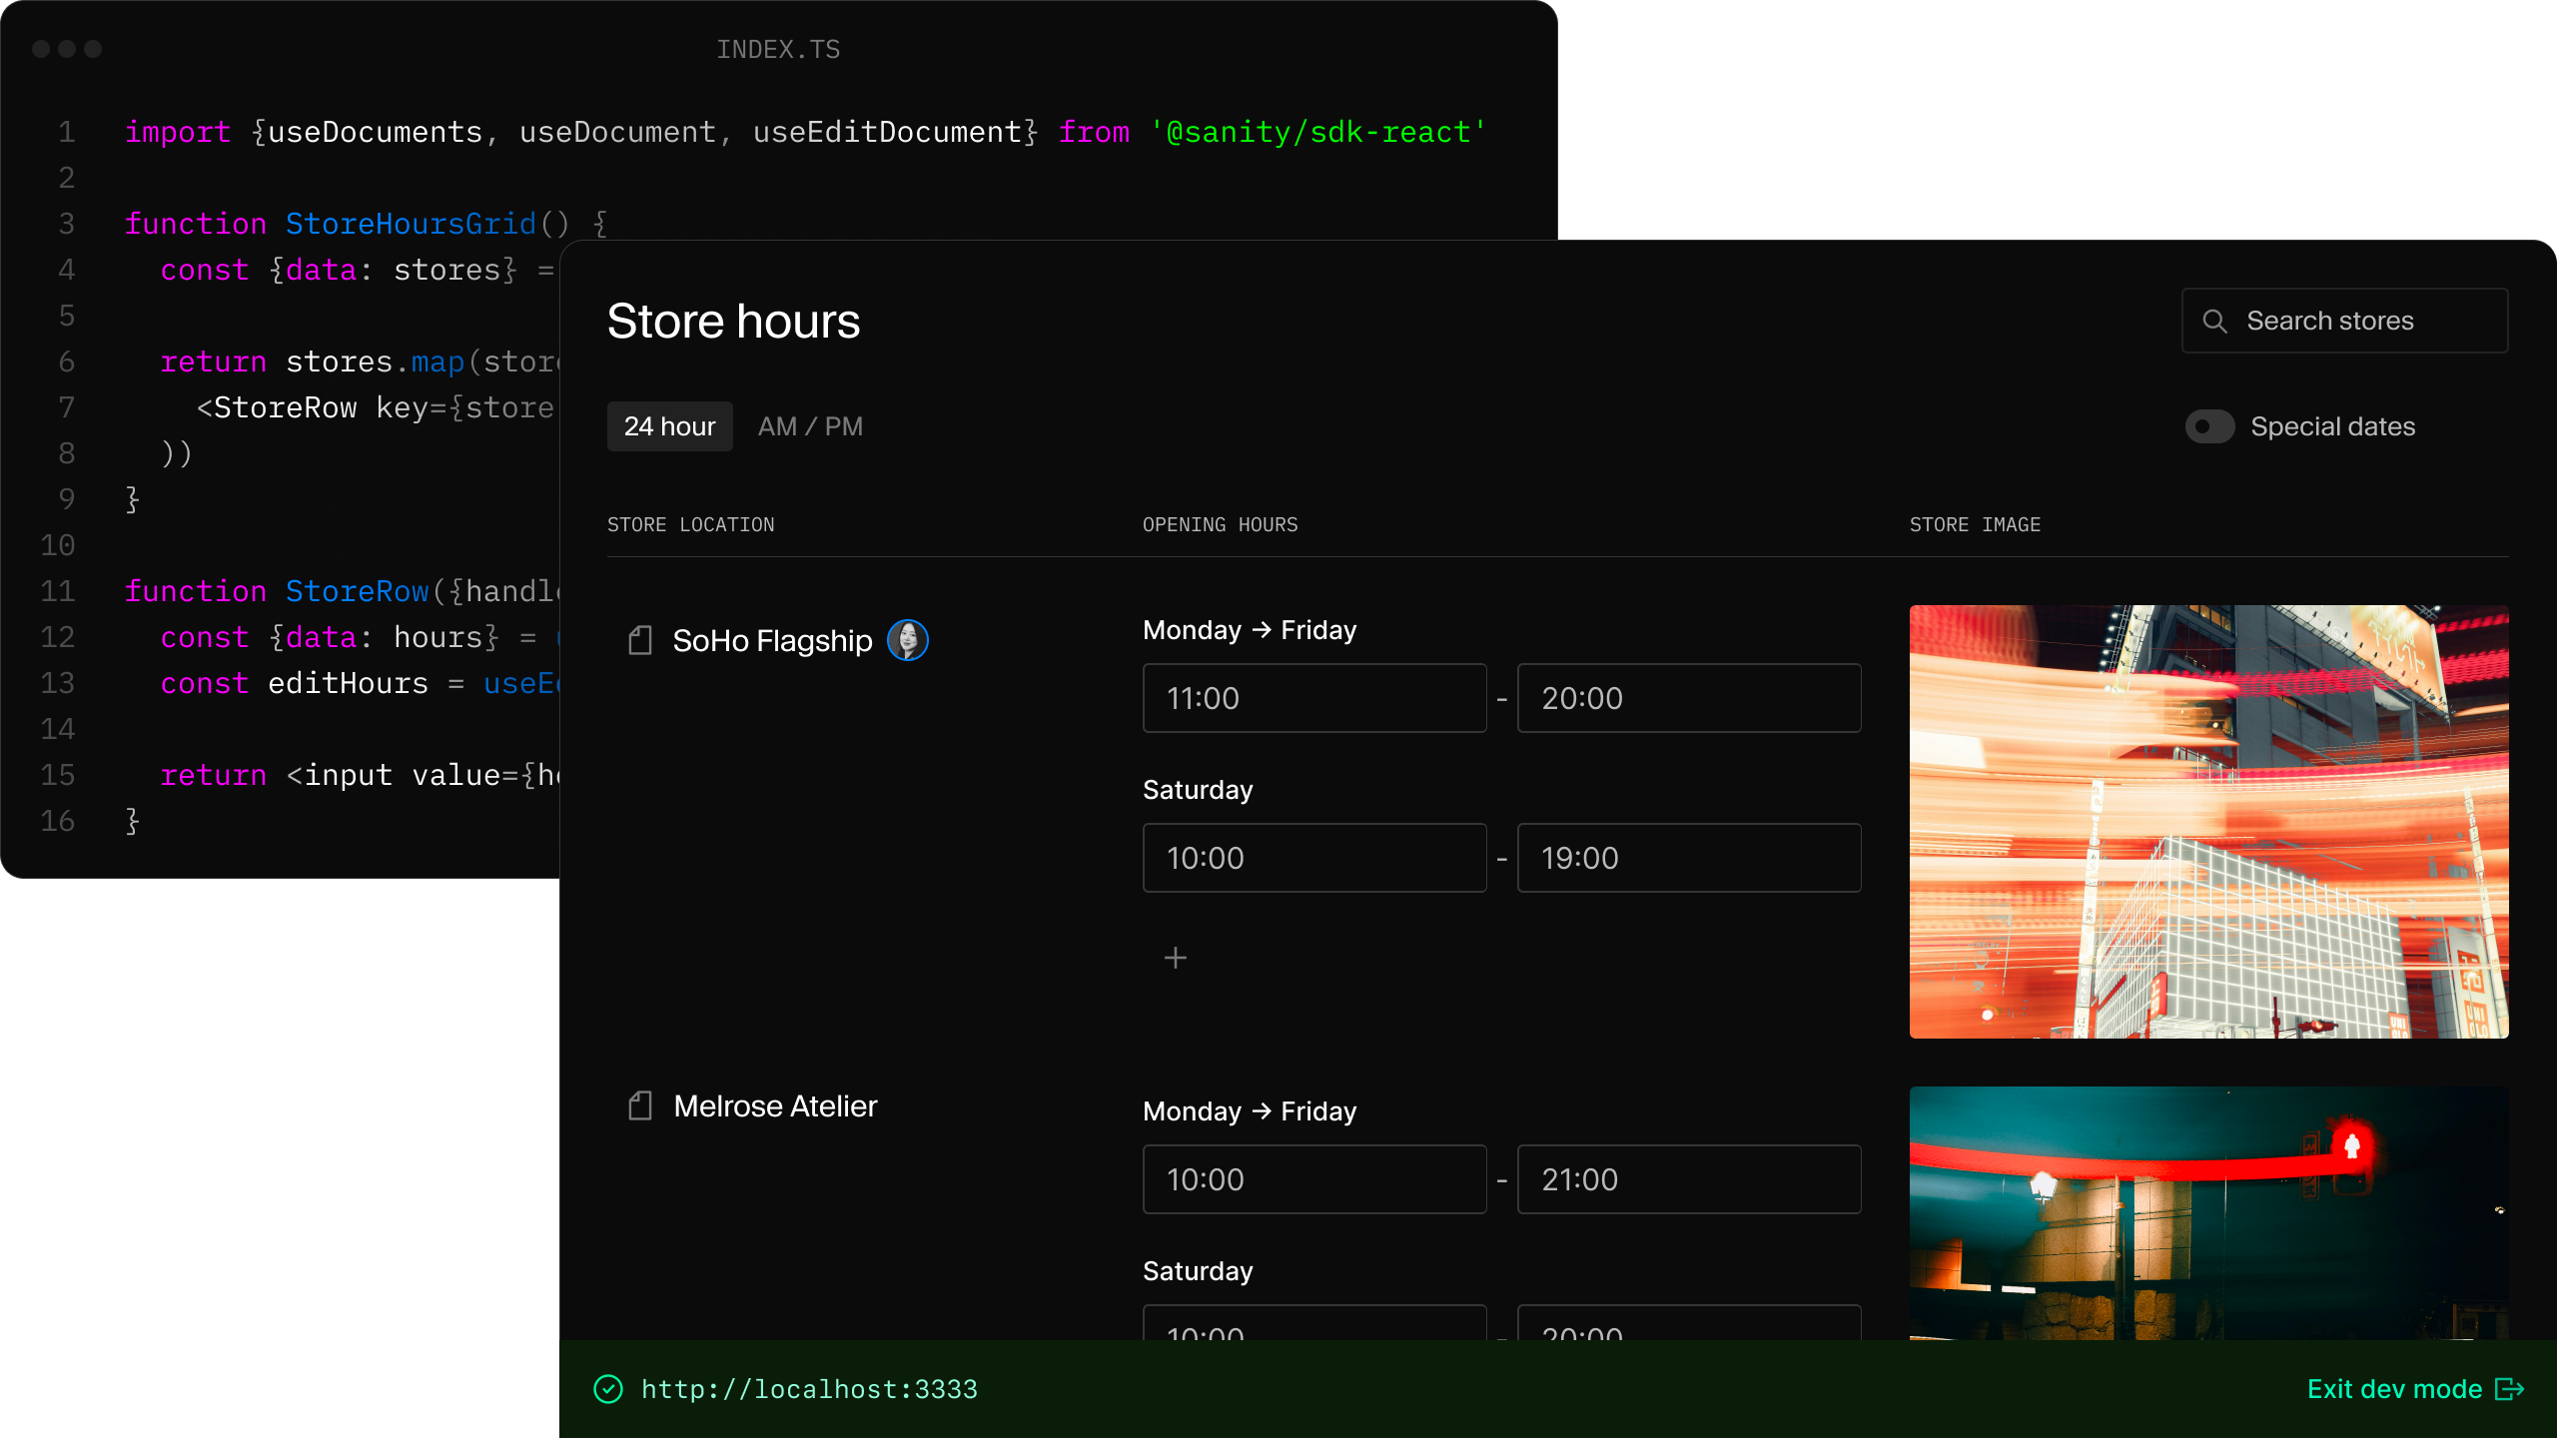
Task: Toggle the Special dates switch
Action: [x=2209, y=426]
